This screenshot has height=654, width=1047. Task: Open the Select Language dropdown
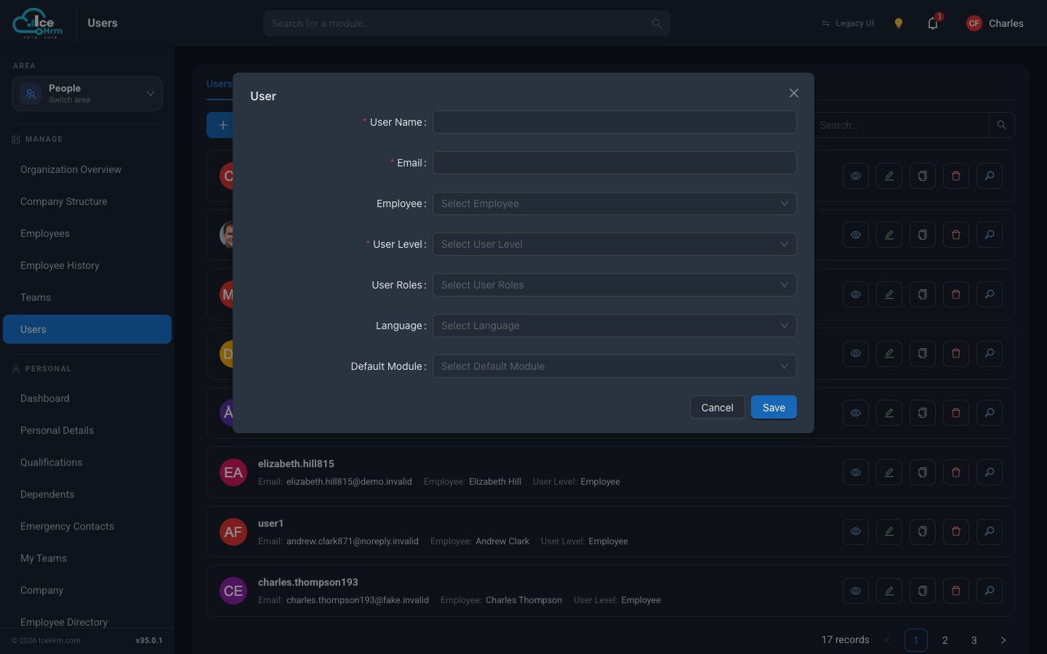pyautogui.click(x=614, y=326)
